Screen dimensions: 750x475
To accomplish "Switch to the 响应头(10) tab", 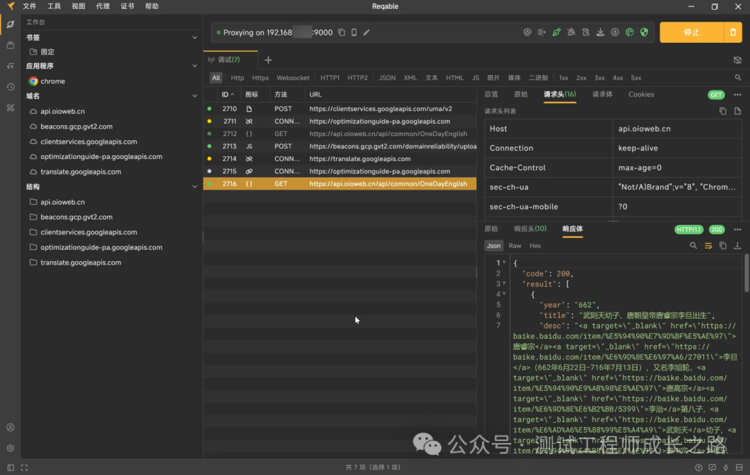I will [x=530, y=229].
